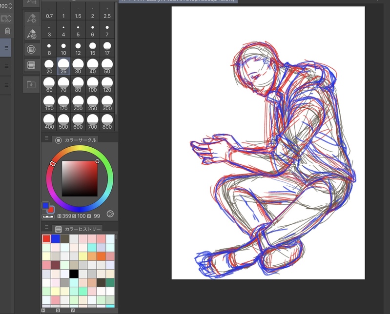
Task: Select the red sub color chip
Action: 51,210
